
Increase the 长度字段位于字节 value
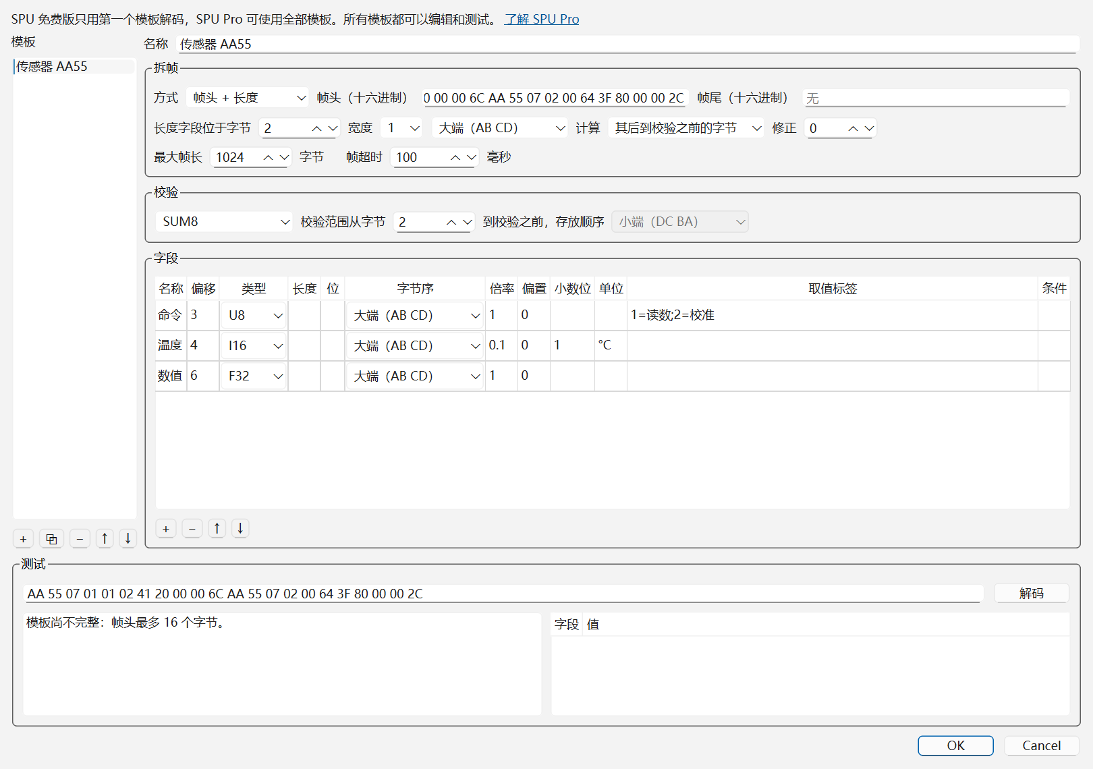click(316, 128)
